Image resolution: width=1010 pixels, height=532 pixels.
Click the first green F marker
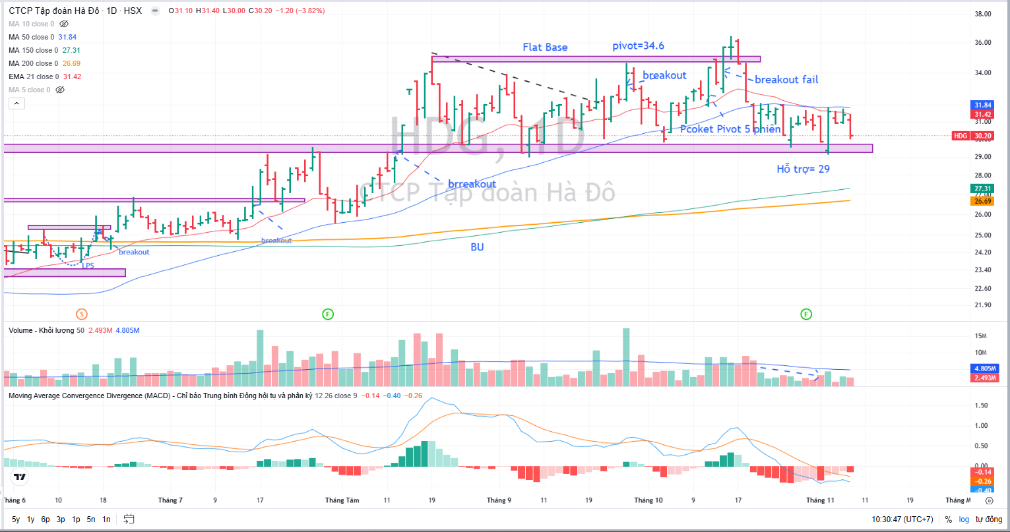pos(328,314)
